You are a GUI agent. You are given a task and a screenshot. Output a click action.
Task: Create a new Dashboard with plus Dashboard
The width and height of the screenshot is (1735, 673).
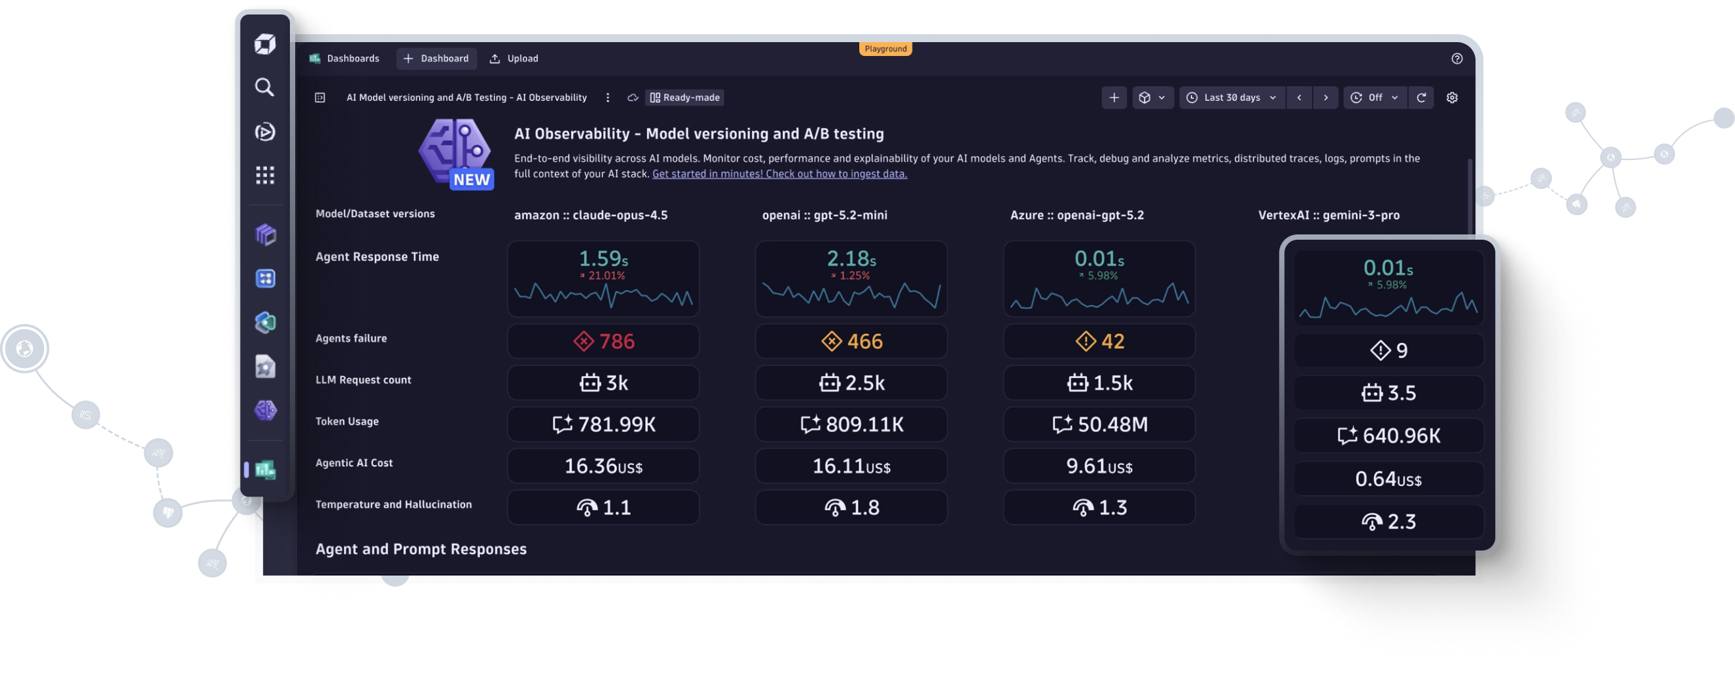(436, 59)
